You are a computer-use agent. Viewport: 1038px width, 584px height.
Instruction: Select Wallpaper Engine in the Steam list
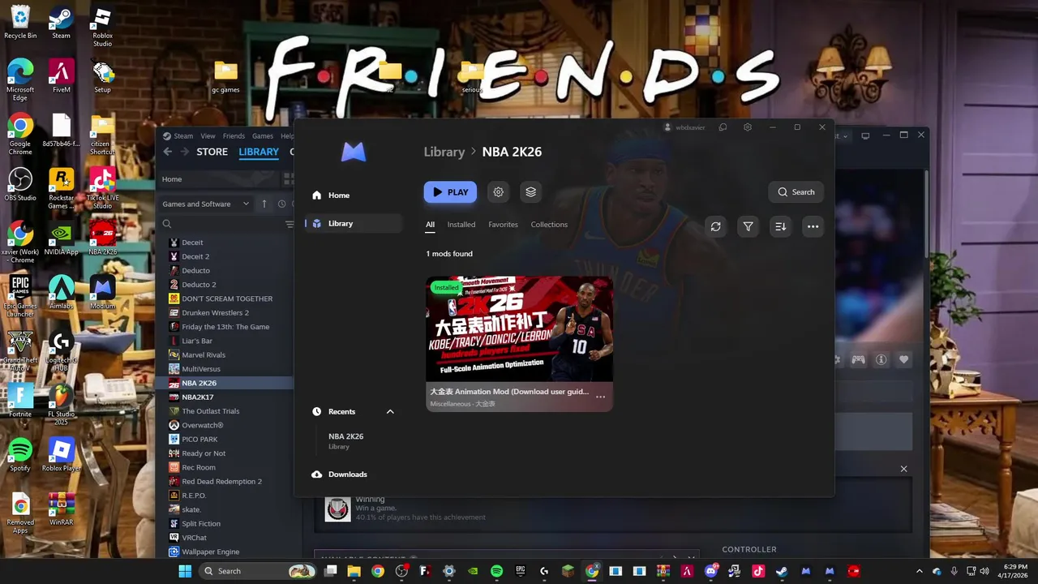coord(210,552)
